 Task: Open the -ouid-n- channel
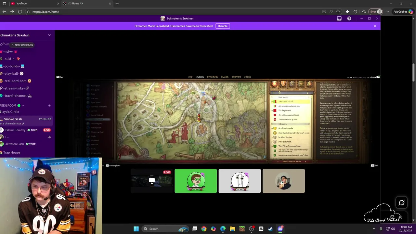(10, 59)
